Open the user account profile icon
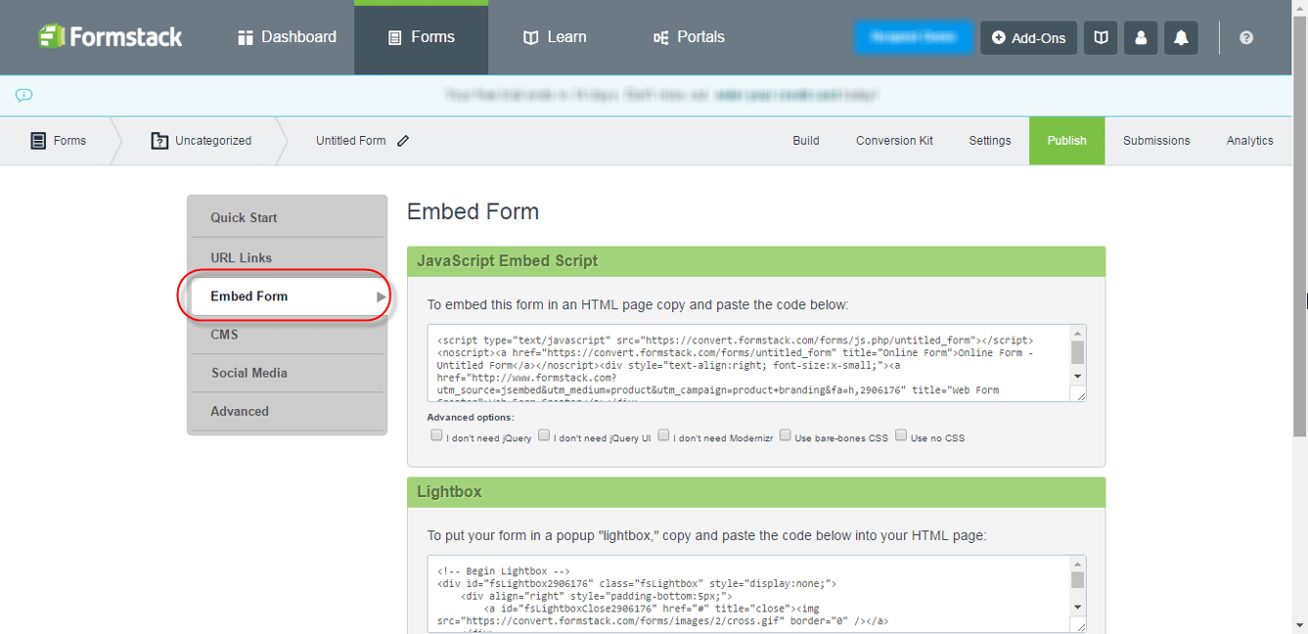 [1141, 37]
